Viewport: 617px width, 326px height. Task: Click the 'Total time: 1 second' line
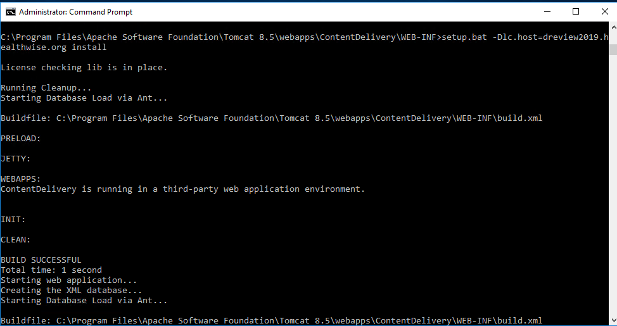[51, 270]
